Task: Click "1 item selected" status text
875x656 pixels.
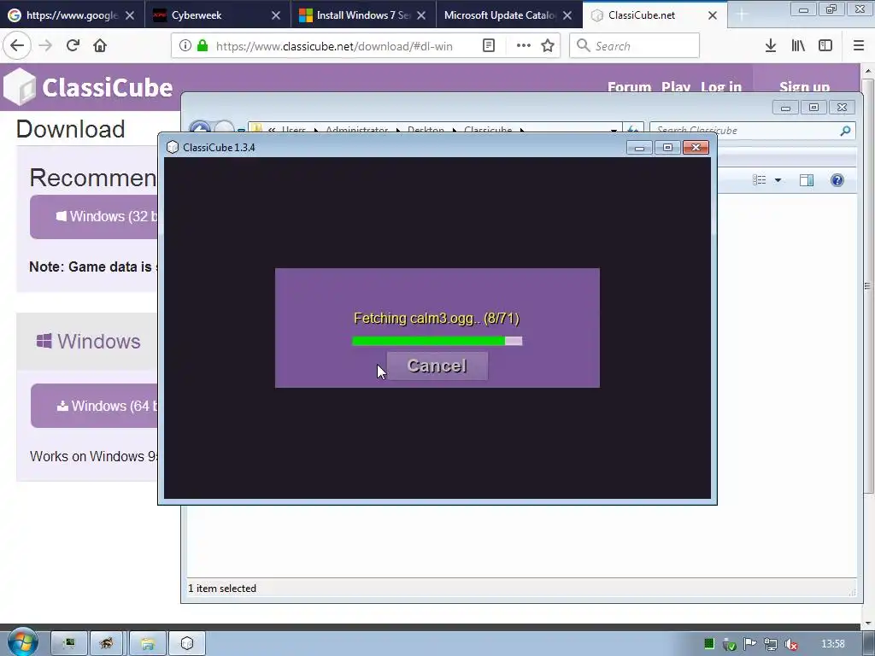Action: tap(222, 588)
